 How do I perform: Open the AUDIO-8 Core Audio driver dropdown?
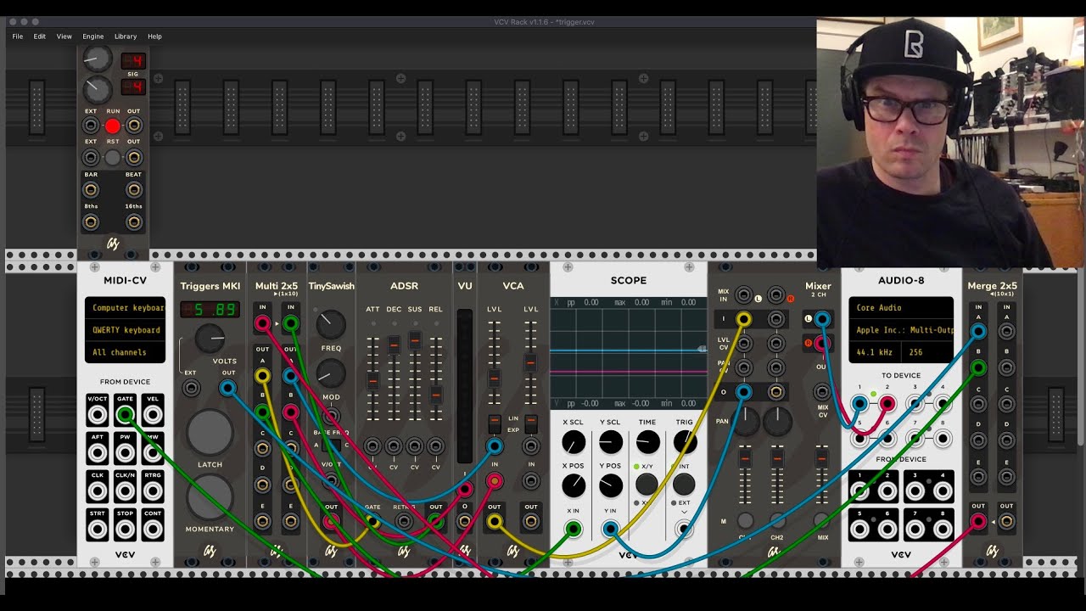point(901,308)
